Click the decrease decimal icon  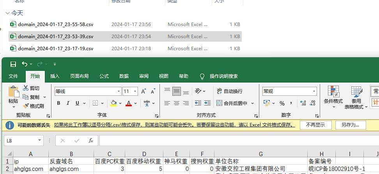pyautogui.click(x=313, y=103)
